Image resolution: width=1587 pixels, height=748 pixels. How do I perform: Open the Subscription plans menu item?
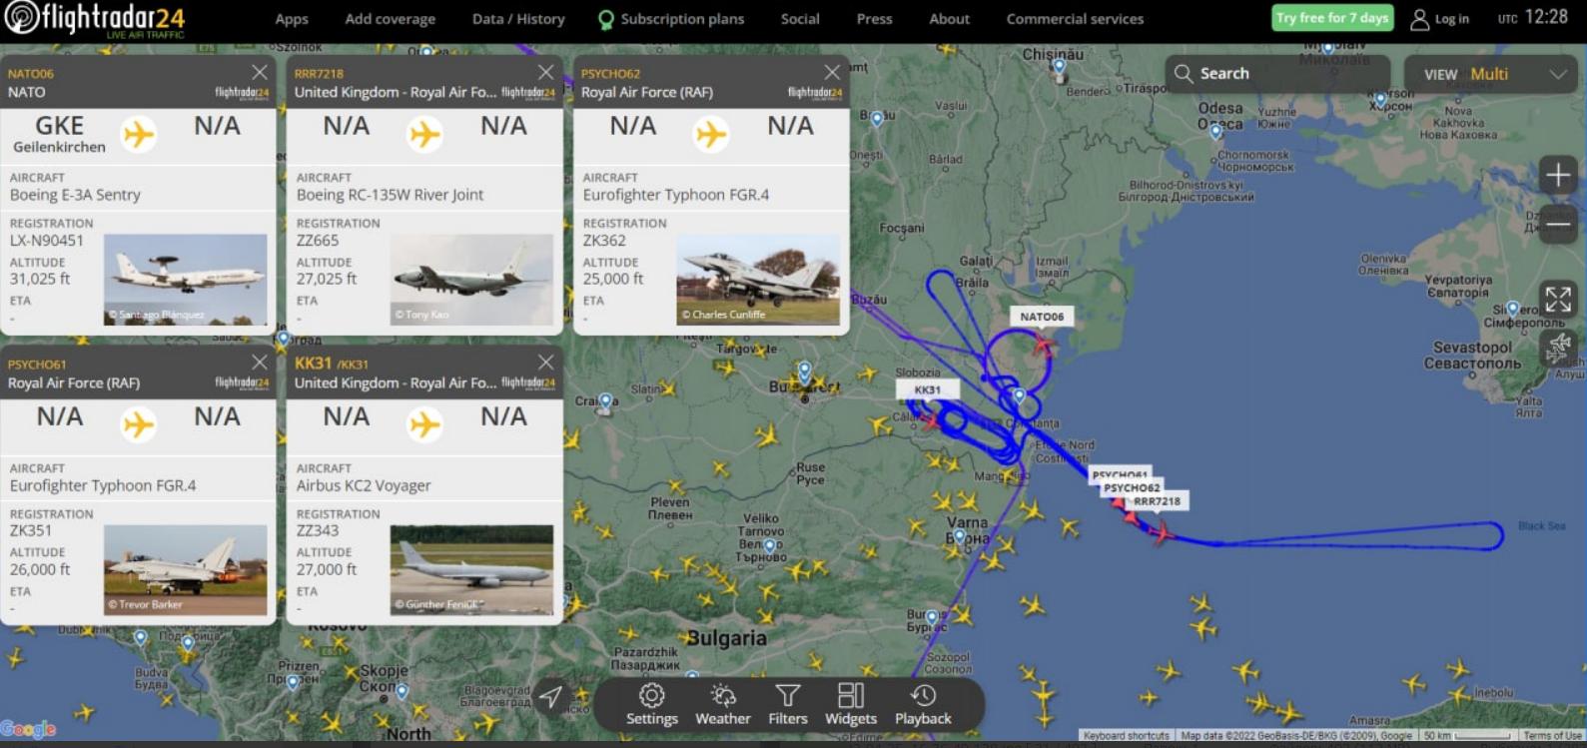671,19
